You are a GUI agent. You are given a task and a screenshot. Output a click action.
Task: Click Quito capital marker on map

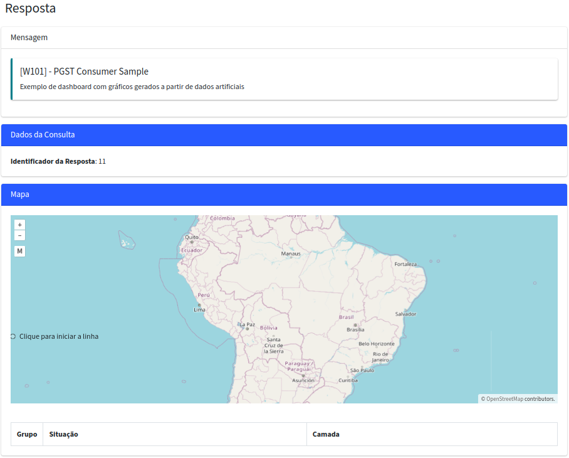click(x=192, y=242)
